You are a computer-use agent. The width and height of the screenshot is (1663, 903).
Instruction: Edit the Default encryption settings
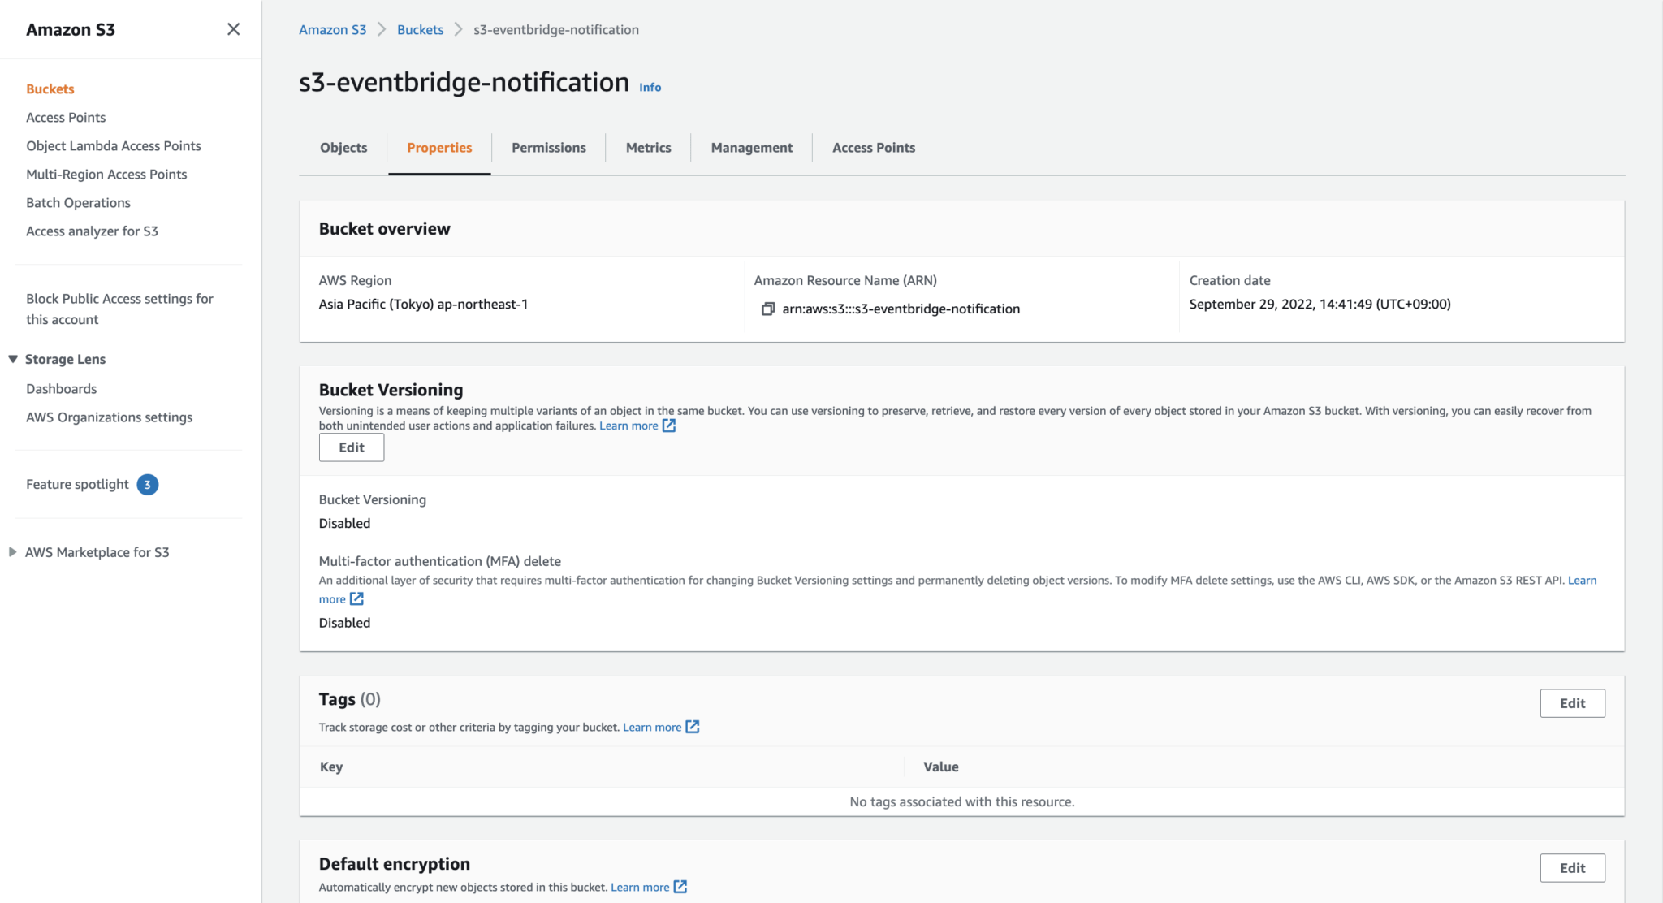1572,867
